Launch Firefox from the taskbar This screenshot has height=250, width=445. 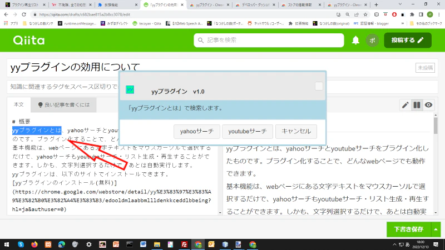tap(34, 244)
